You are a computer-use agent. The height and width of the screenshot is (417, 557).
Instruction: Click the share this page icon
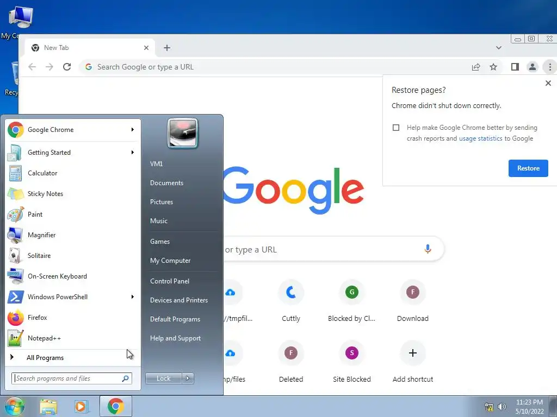(x=476, y=67)
